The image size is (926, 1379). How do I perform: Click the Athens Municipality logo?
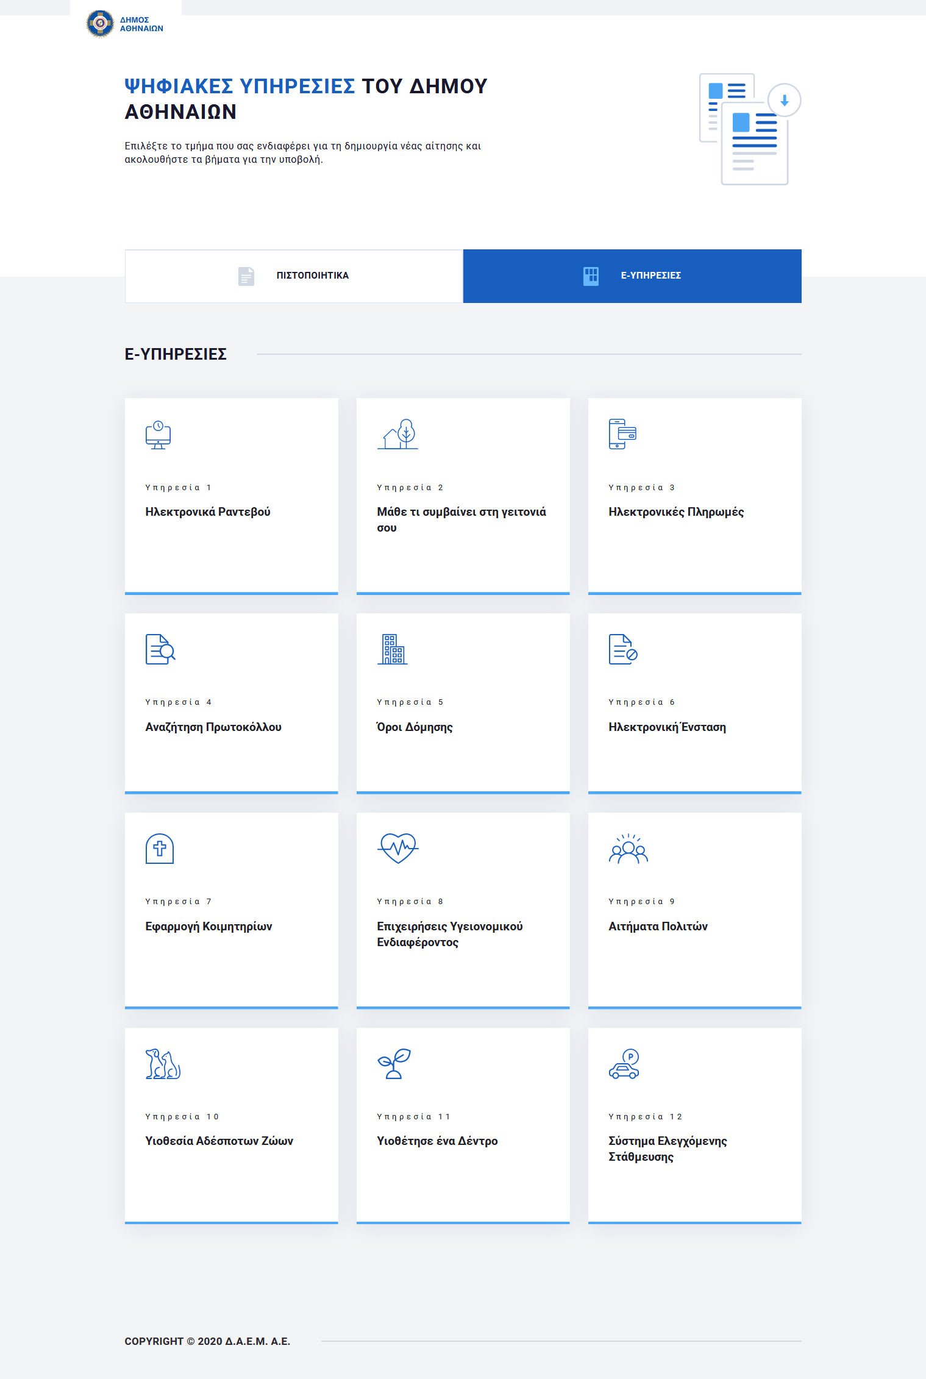coord(125,24)
